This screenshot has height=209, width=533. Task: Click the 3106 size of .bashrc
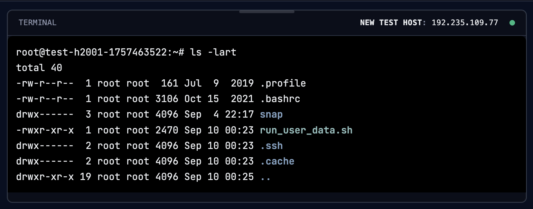point(167,99)
